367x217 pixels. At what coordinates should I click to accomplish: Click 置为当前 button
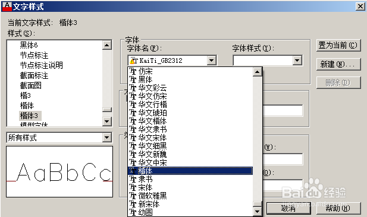[338, 45]
